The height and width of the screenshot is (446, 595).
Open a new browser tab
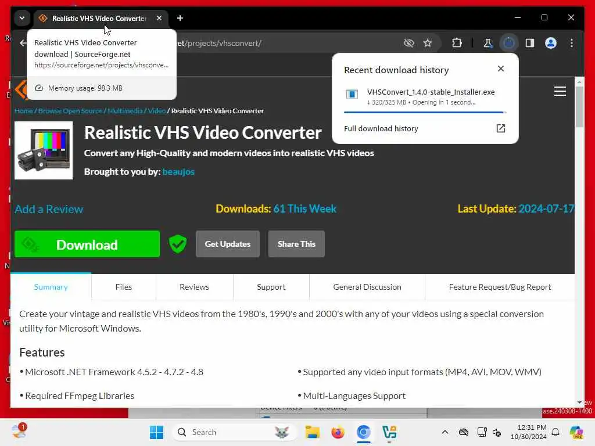point(180,18)
